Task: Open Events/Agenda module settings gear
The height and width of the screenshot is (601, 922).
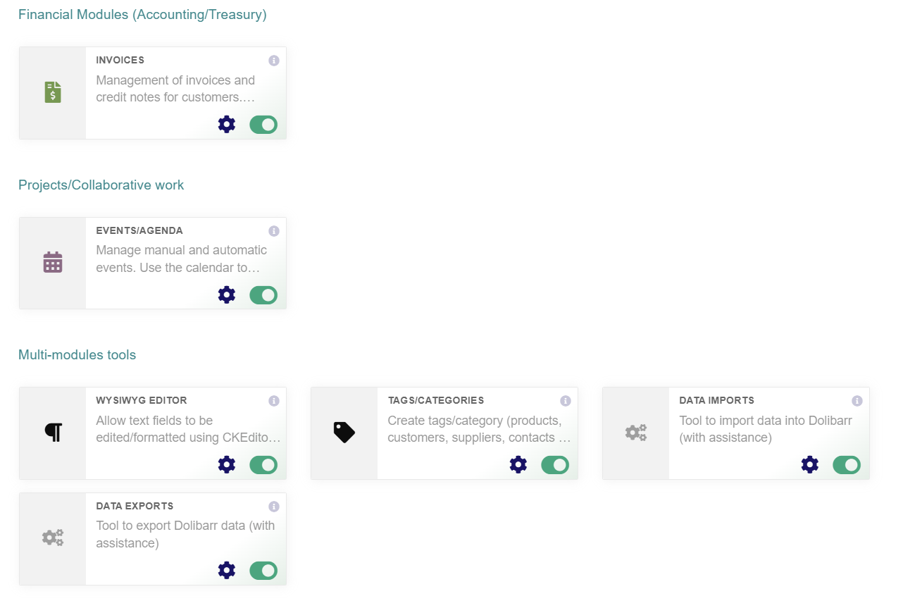Action: (x=227, y=295)
